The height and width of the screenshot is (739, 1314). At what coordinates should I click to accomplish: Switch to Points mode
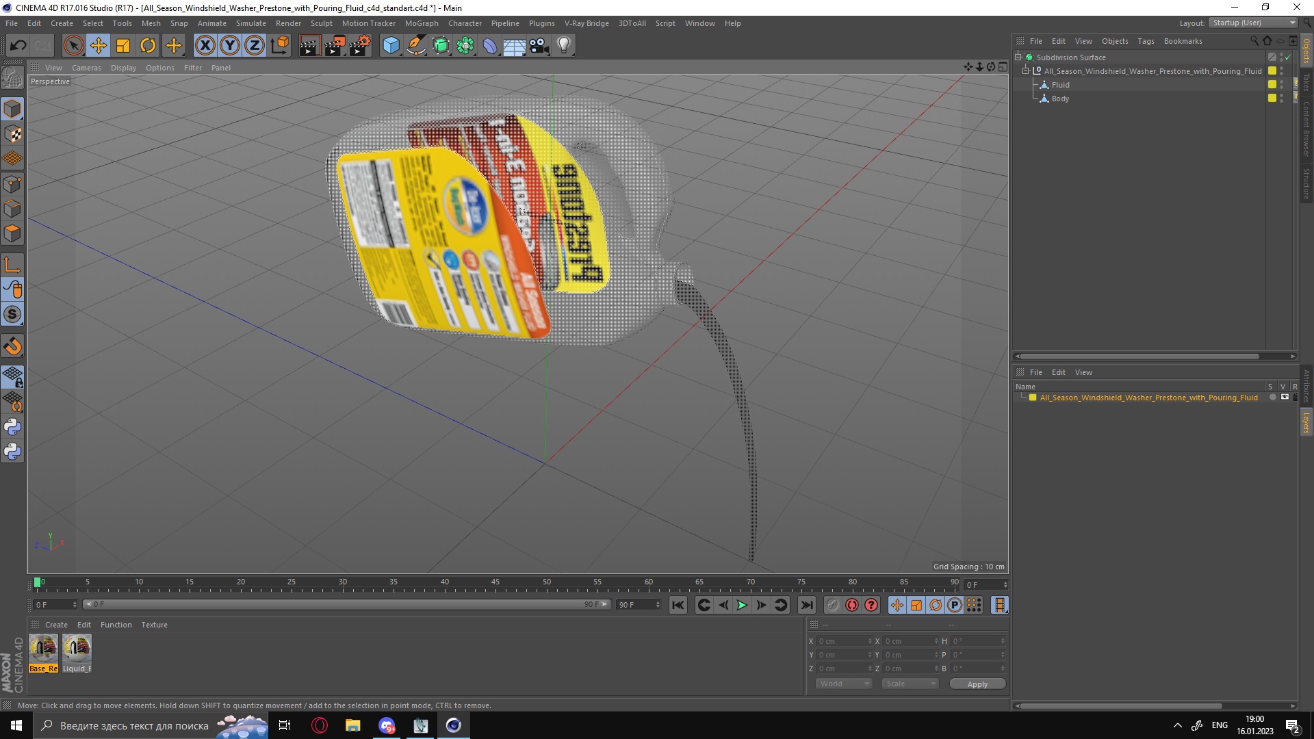[x=12, y=183]
